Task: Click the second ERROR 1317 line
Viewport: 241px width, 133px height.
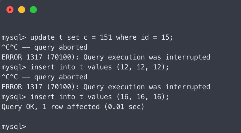Action: coord(106,87)
